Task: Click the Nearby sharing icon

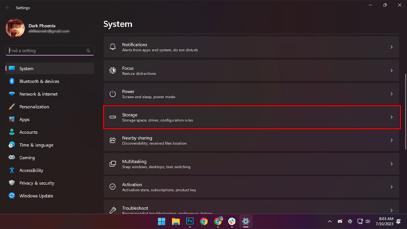Action: [x=113, y=140]
